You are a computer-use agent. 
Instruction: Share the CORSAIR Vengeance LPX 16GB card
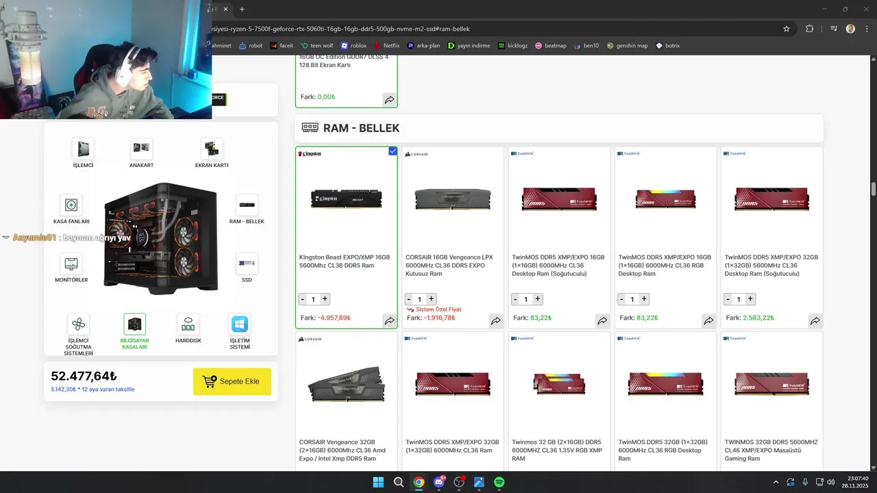point(495,320)
